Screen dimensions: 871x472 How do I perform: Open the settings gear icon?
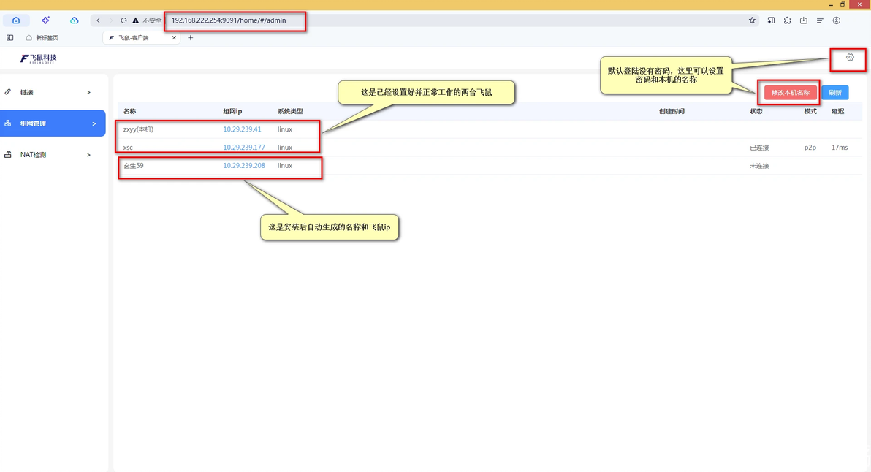pyautogui.click(x=850, y=57)
